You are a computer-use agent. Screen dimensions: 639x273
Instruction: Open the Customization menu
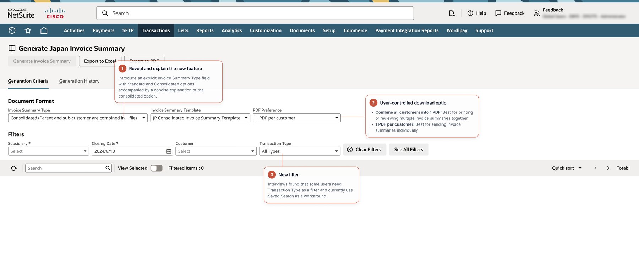point(266,30)
